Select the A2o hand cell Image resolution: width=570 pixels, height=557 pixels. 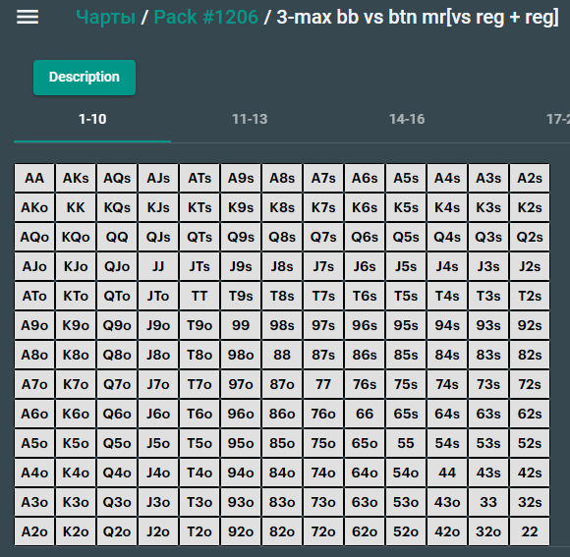pos(34,531)
